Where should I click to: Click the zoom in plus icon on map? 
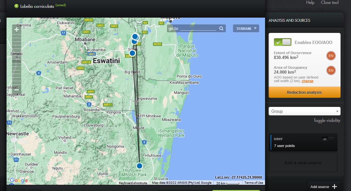click(17, 30)
